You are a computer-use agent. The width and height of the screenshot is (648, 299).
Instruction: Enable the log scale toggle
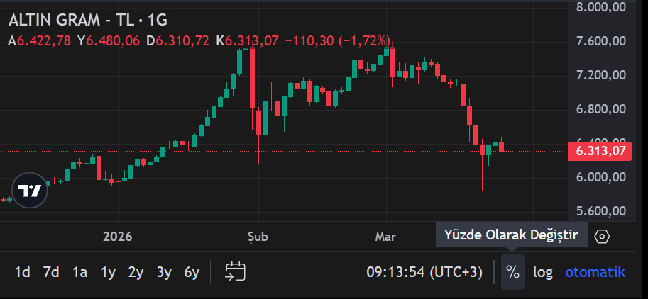(543, 272)
